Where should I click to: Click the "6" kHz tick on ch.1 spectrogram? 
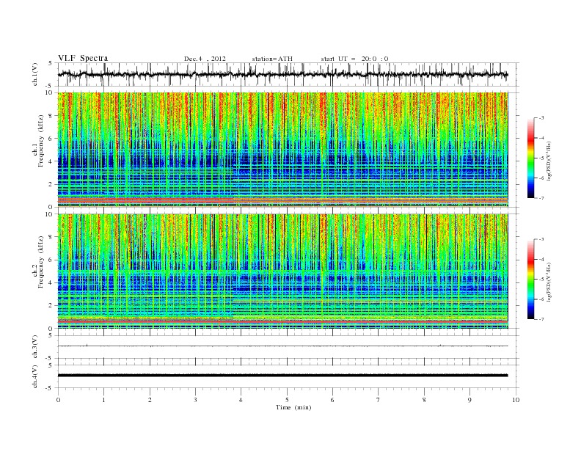pos(51,139)
